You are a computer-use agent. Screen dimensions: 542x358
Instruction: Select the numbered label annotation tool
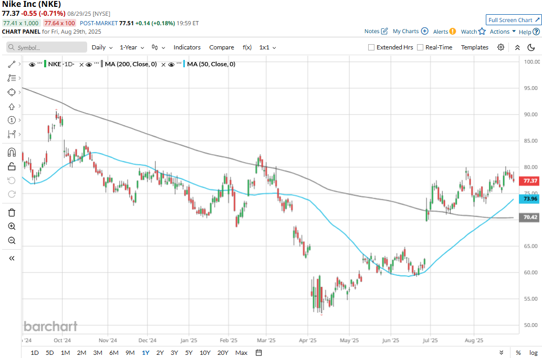(x=12, y=120)
